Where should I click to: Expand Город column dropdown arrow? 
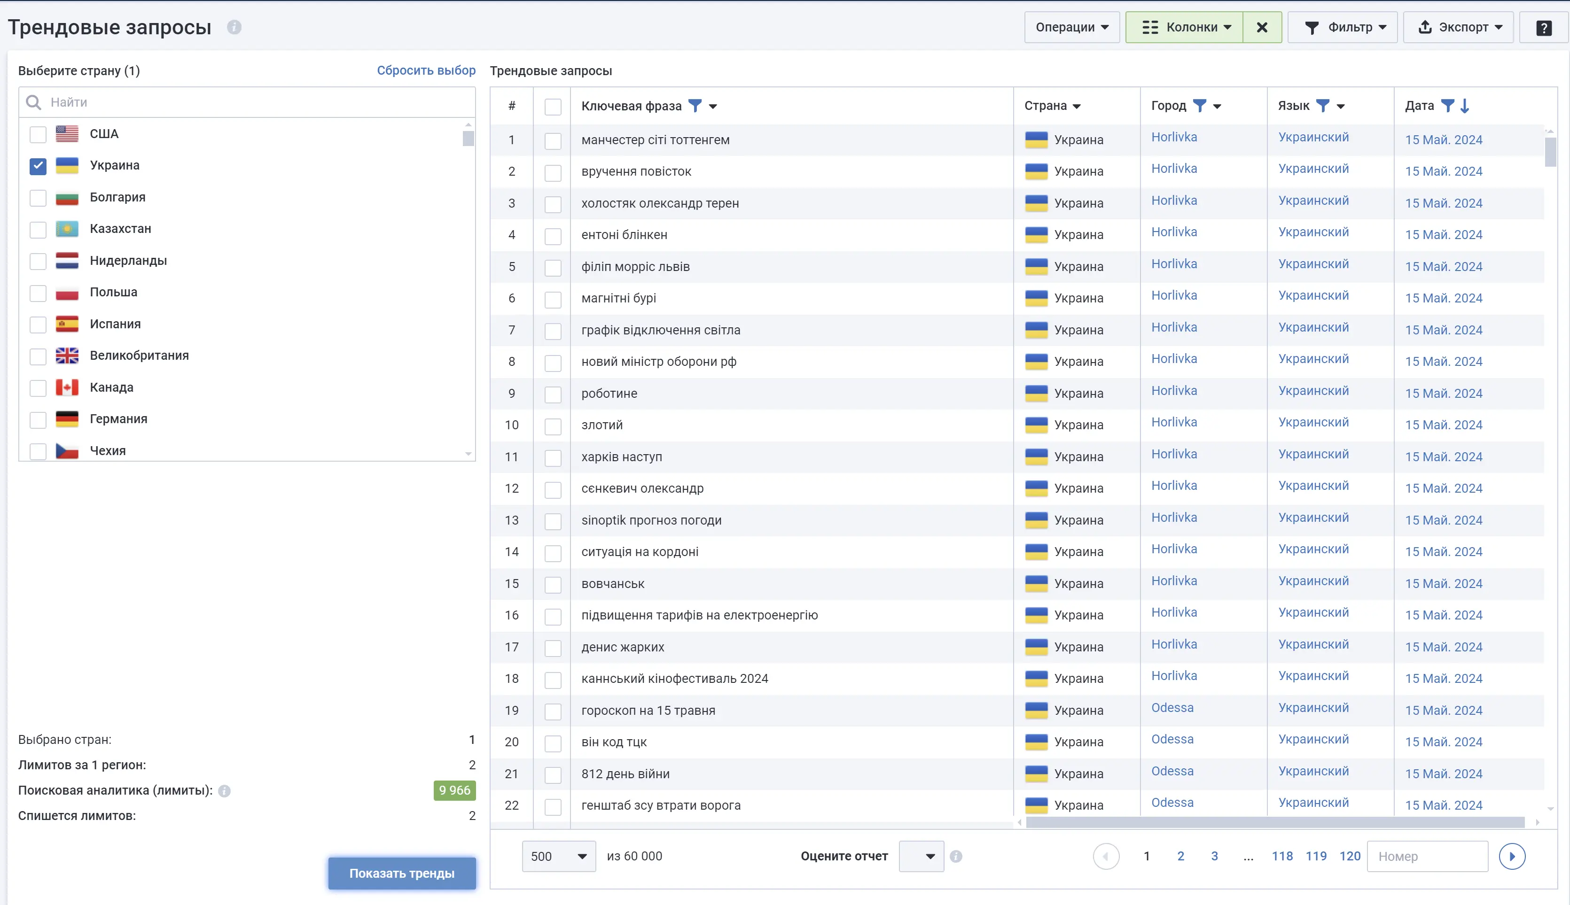(x=1218, y=106)
